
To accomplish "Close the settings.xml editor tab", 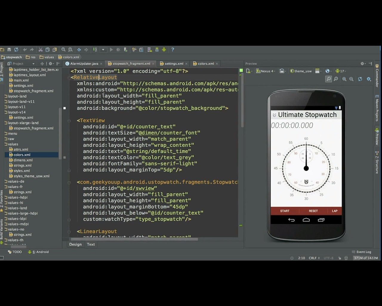I will 186,64.
